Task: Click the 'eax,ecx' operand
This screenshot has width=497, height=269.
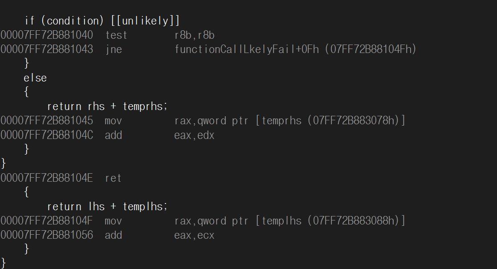Action: (x=194, y=235)
